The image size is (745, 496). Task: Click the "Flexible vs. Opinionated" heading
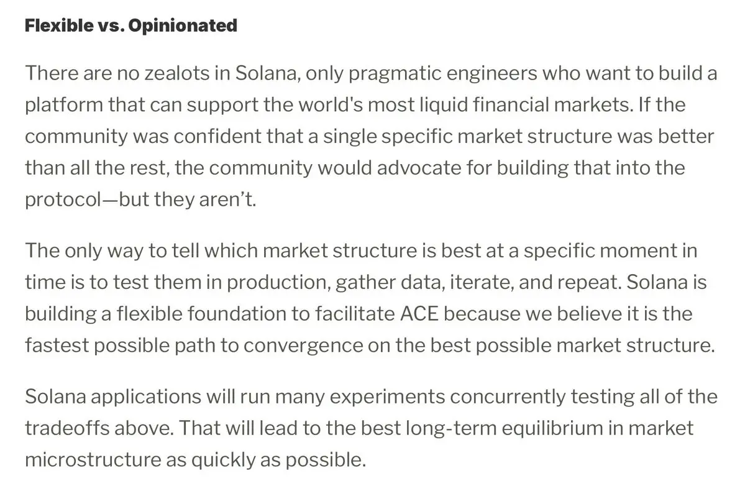pyautogui.click(x=130, y=25)
